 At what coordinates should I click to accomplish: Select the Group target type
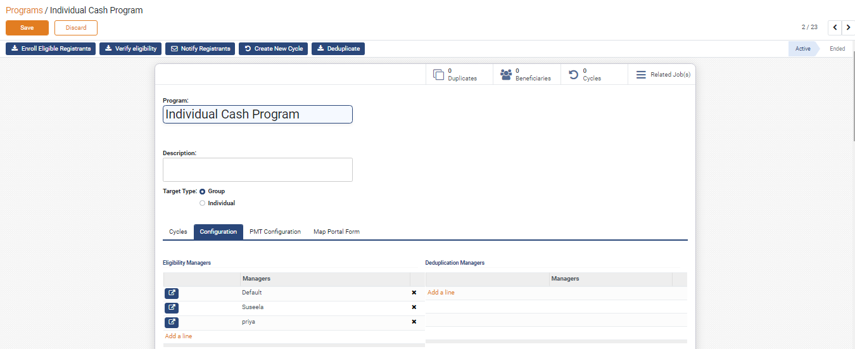(x=203, y=191)
